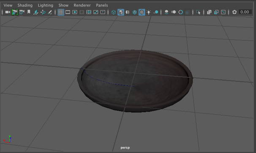Toggle the Motion Blur icon
The width and height of the screenshot is (256, 153).
[173, 12]
